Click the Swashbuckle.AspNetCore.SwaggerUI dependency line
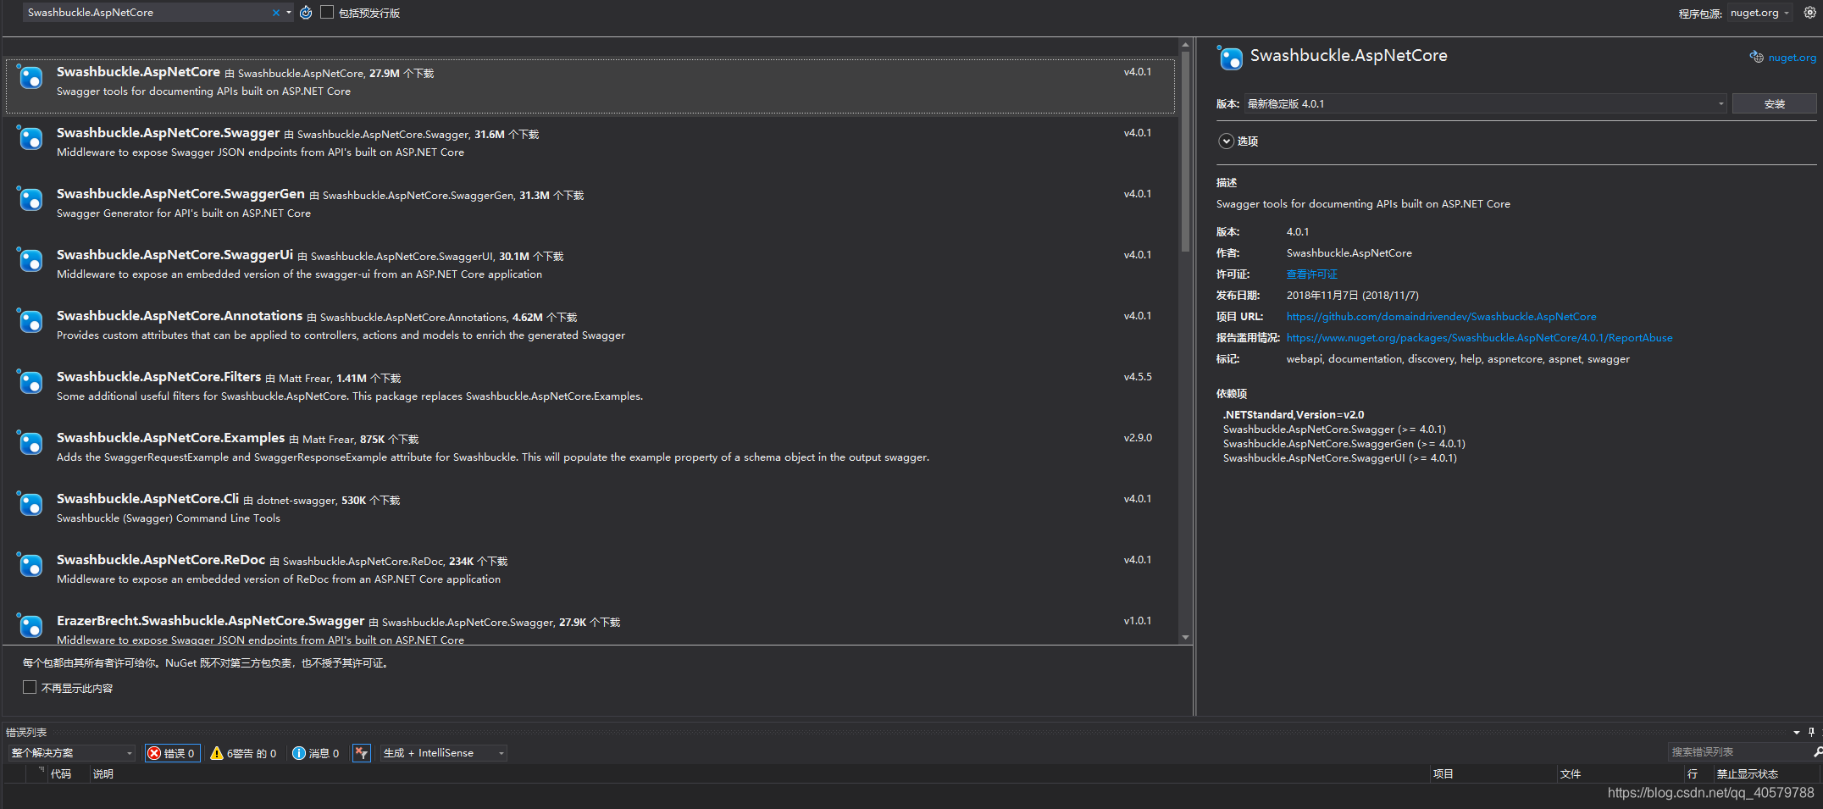The height and width of the screenshot is (809, 1823). point(1340,458)
